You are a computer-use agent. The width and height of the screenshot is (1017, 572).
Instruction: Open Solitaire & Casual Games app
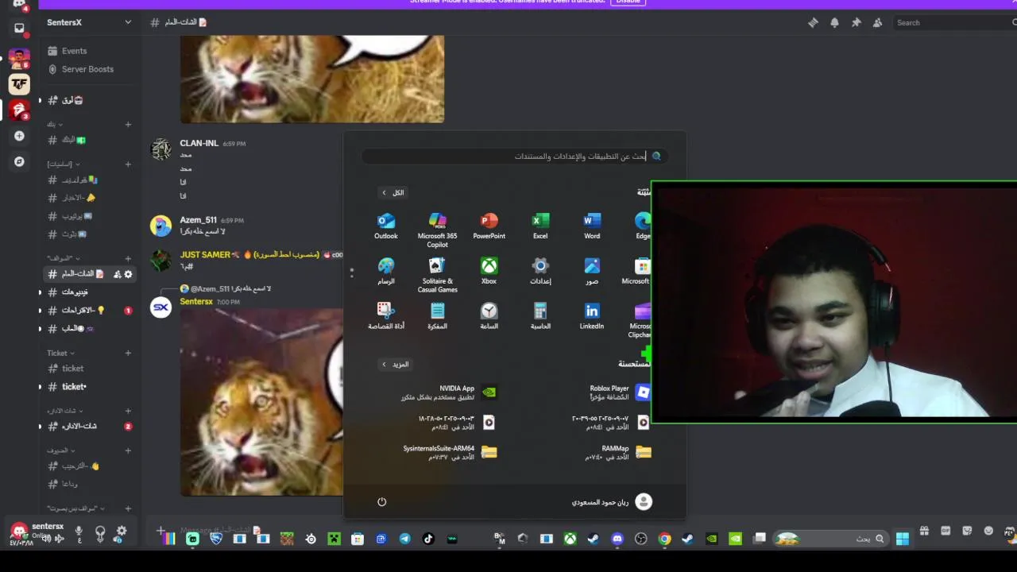pyautogui.click(x=437, y=275)
